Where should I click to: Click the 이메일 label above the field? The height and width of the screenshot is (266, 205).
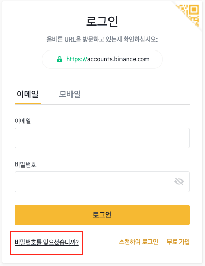pos(22,121)
